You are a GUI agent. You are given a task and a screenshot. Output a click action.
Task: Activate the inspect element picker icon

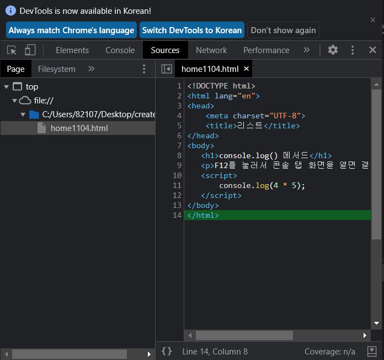pos(12,50)
